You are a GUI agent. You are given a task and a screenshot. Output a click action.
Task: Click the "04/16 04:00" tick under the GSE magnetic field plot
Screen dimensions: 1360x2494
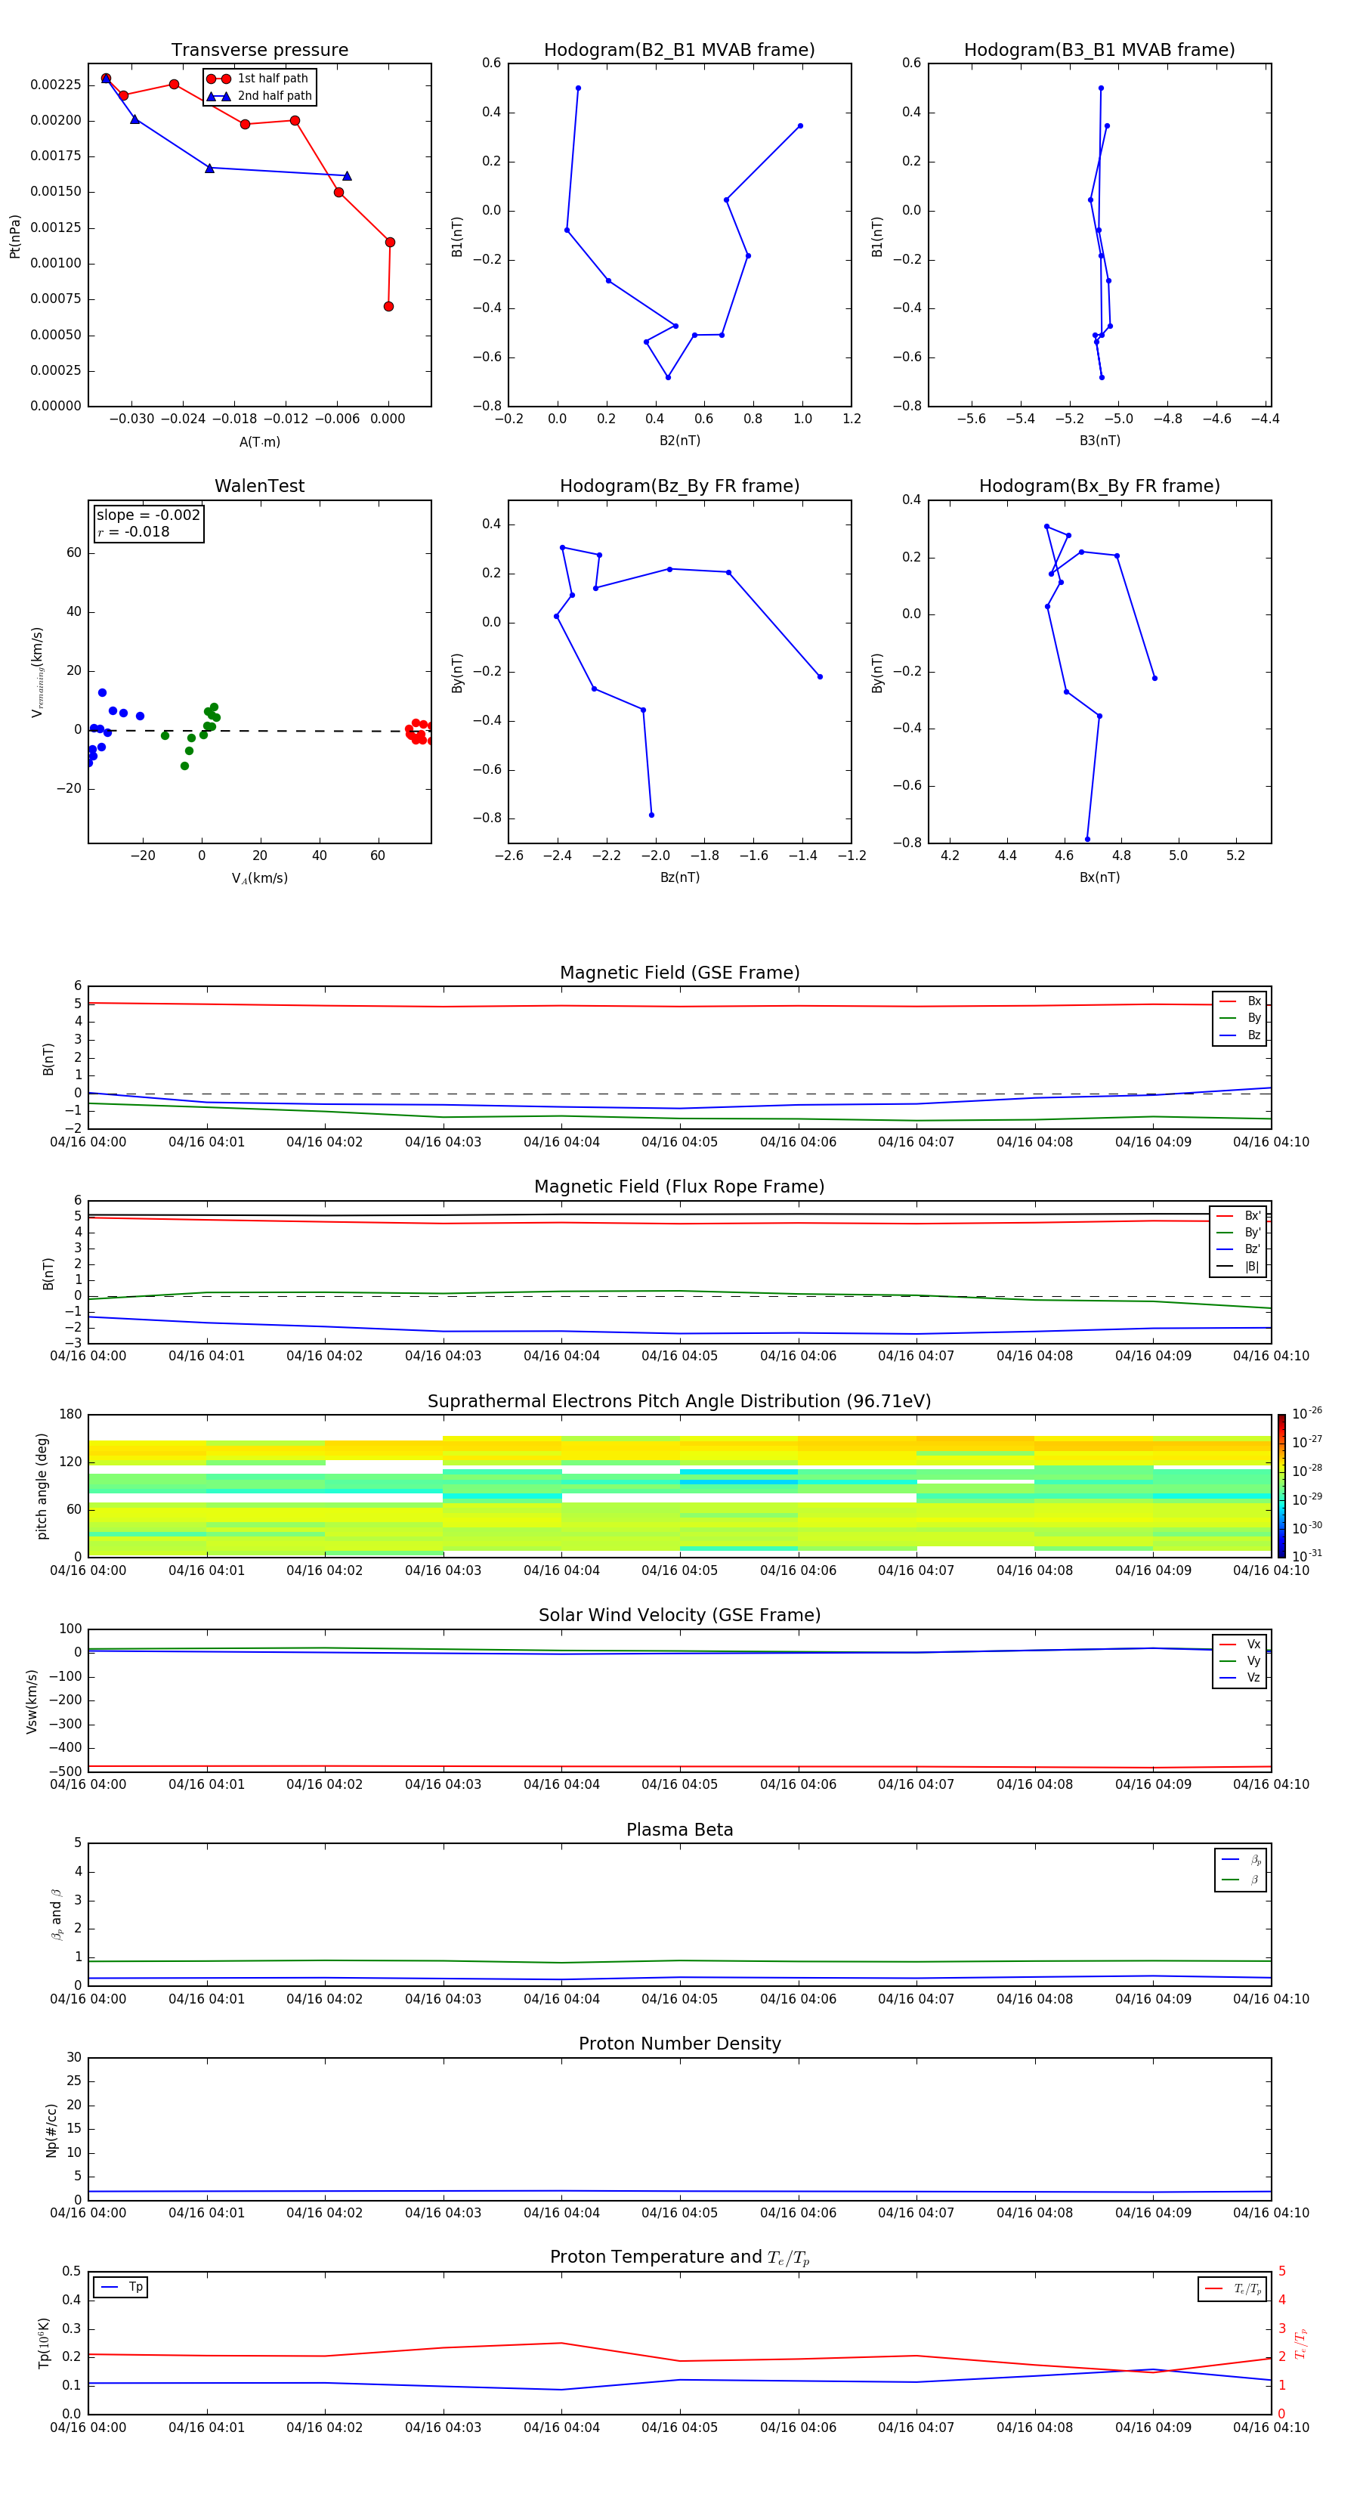point(88,1143)
